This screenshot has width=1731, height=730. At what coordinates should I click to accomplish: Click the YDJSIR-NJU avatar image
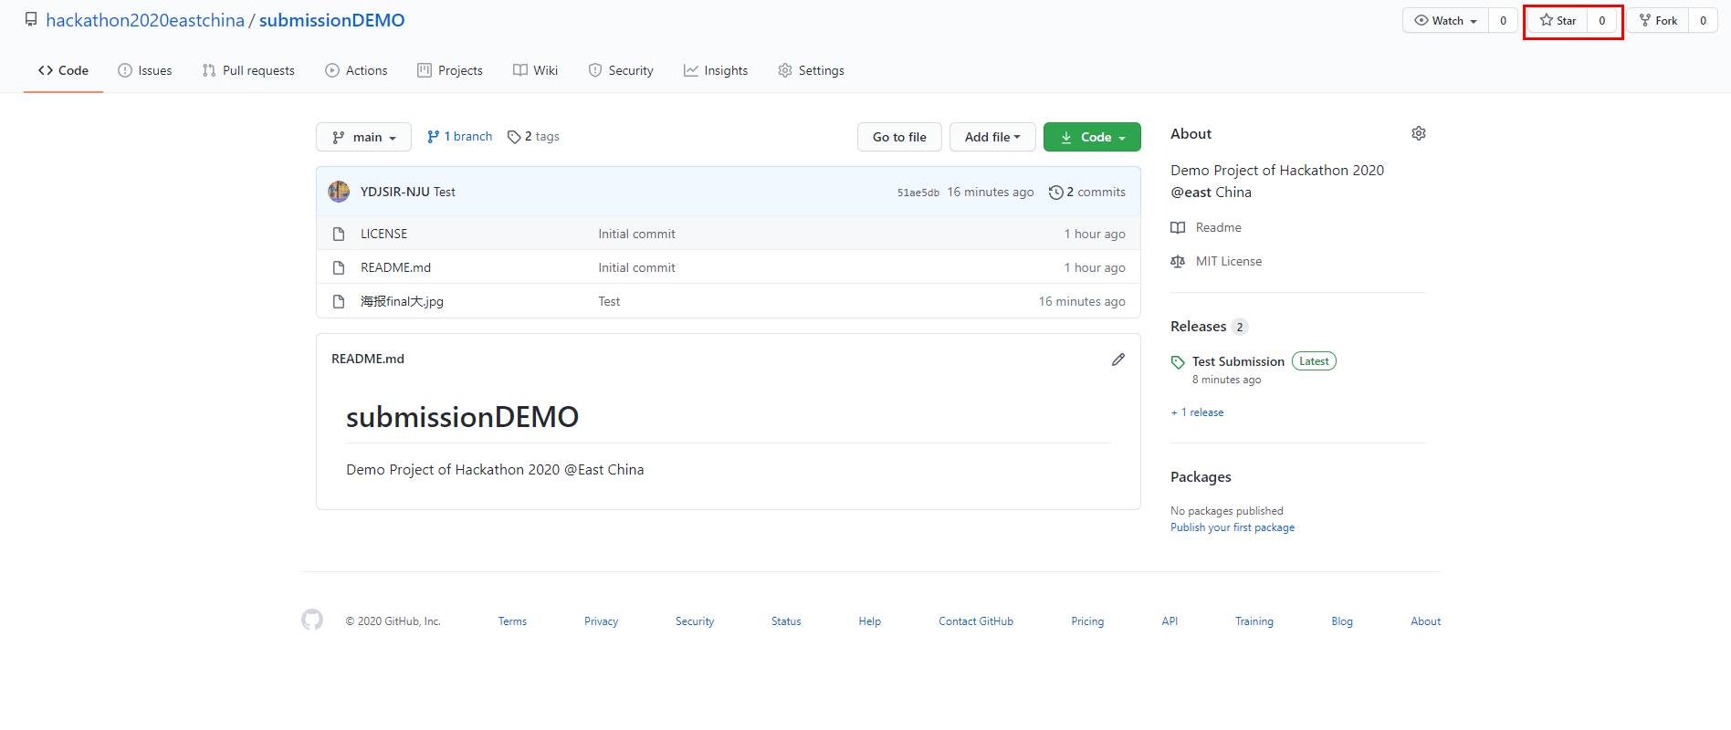pyautogui.click(x=339, y=192)
